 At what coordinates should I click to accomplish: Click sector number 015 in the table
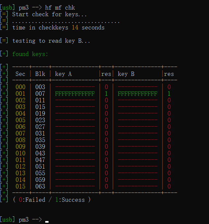click(x=20, y=187)
